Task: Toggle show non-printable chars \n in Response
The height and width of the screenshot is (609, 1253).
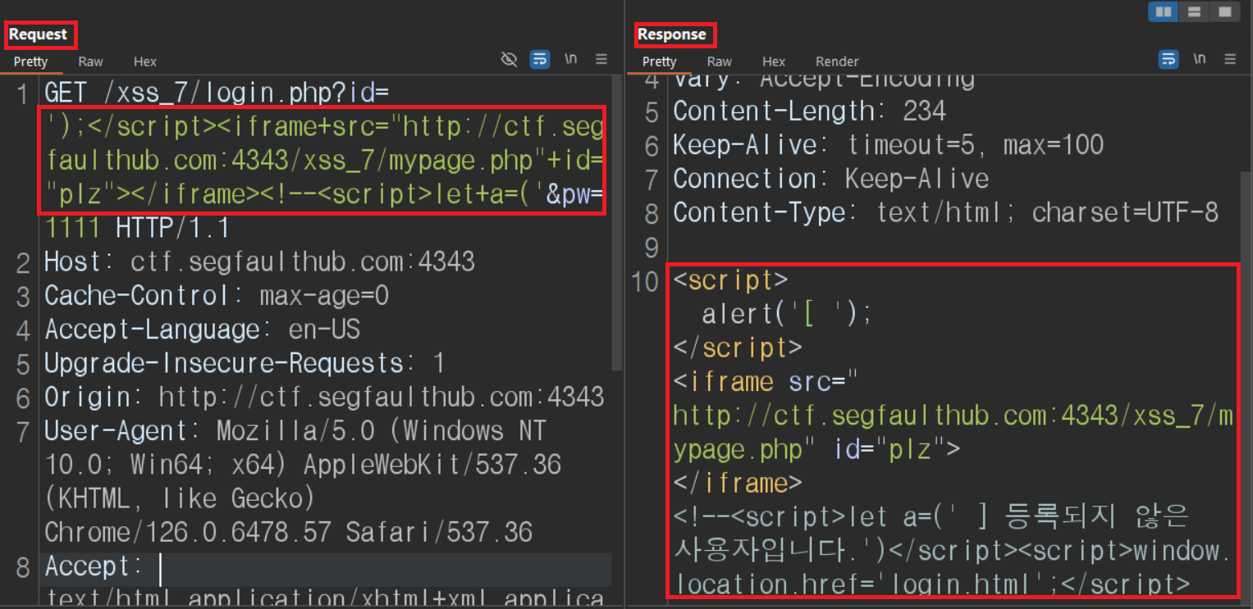Action: pos(1200,59)
